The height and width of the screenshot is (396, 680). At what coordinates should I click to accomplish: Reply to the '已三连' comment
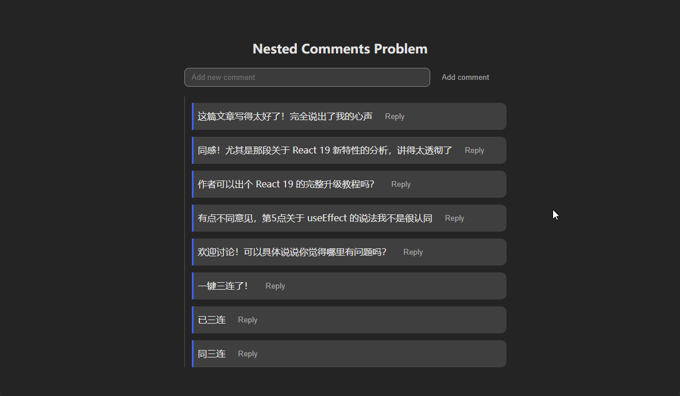[248, 320]
